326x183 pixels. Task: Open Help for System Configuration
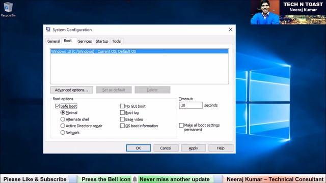pos(221,148)
